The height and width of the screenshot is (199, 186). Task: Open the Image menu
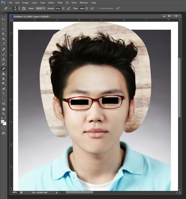pos(25,3)
